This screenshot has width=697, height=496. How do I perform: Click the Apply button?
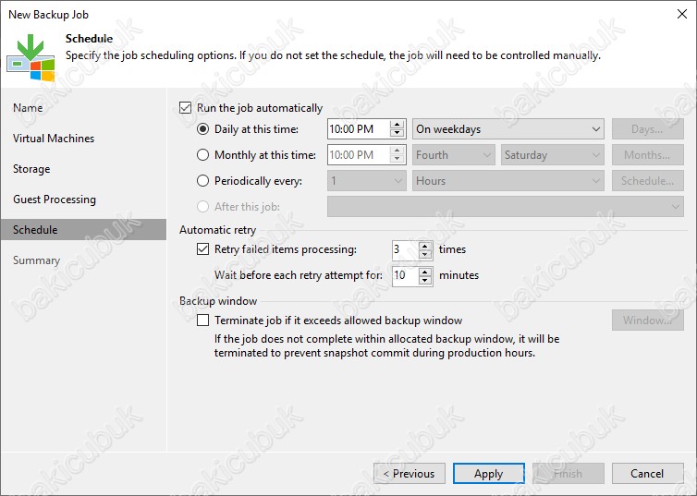point(488,473)
